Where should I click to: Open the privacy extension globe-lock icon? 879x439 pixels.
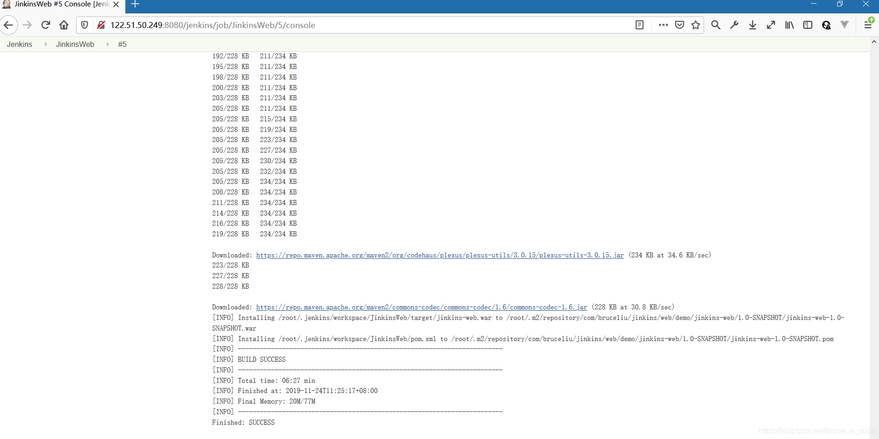point(826,25)
